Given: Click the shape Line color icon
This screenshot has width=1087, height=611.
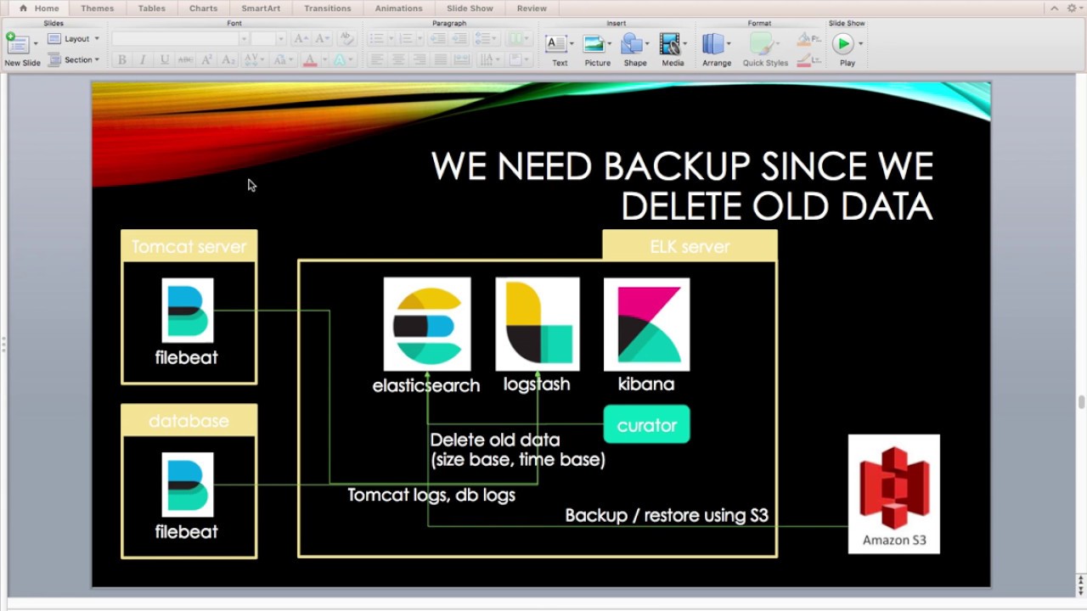Looking at the screenshot, I should [x=804, y=59].
